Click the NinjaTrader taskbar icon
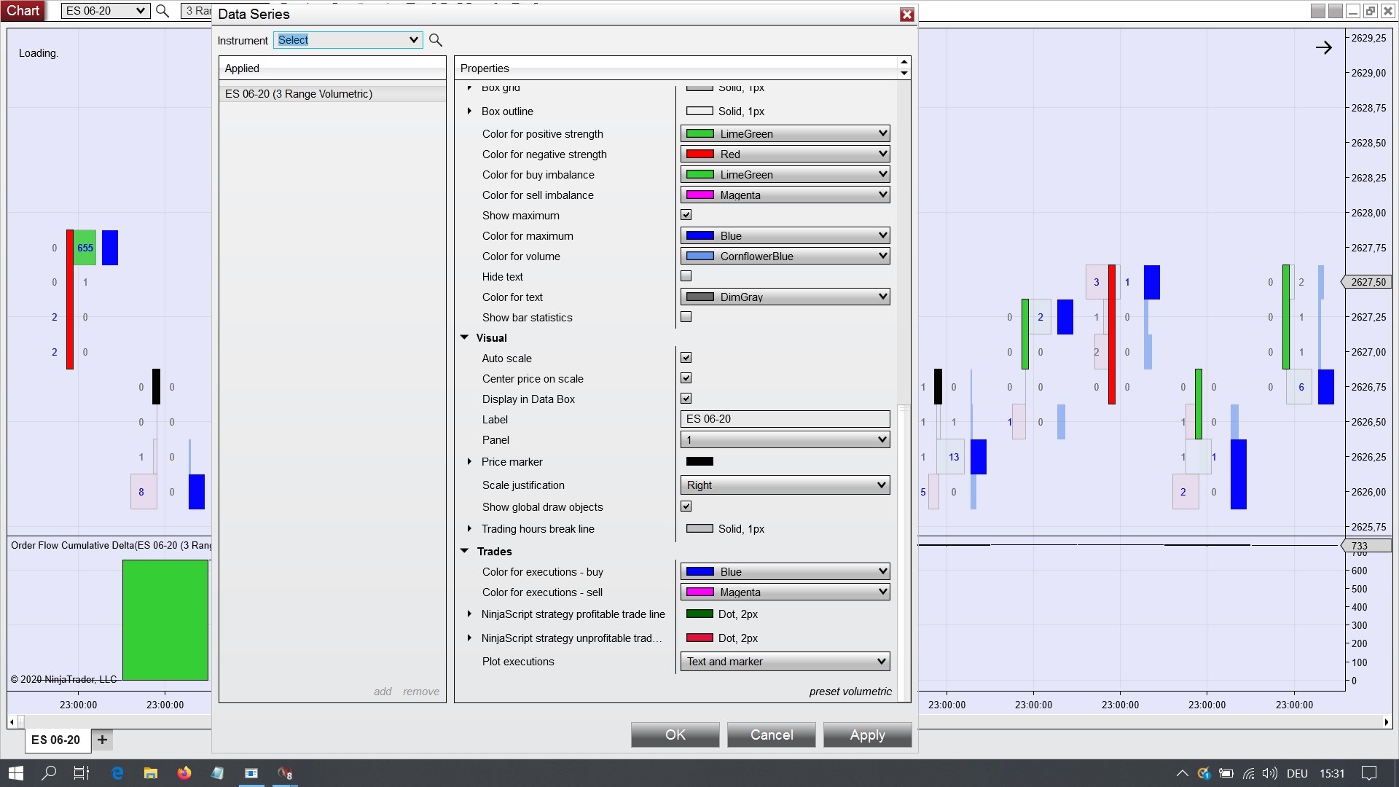The width and height of the screenshot is (1399, 787). 285,773
